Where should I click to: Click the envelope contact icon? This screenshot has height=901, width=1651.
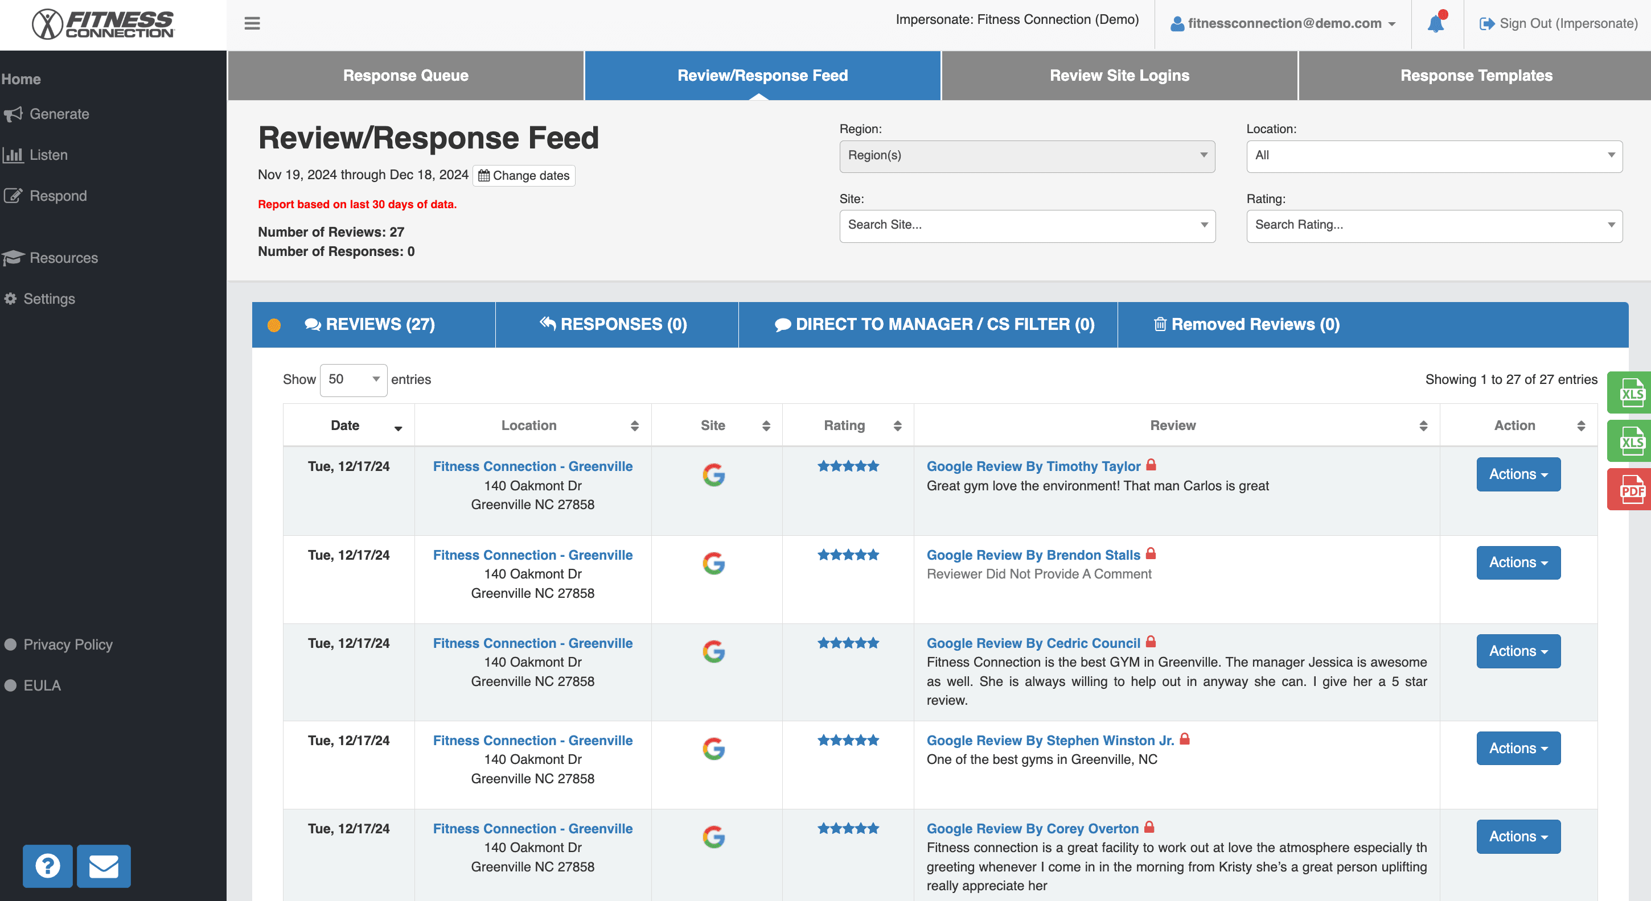103,866
